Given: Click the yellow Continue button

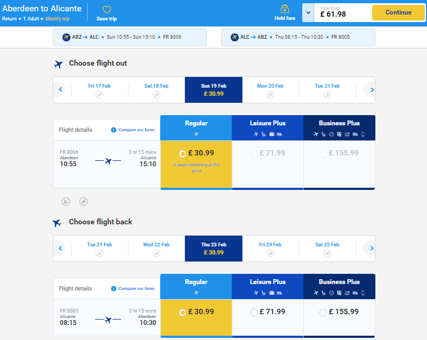Looking at the screenshot, I should click(398, 12).
